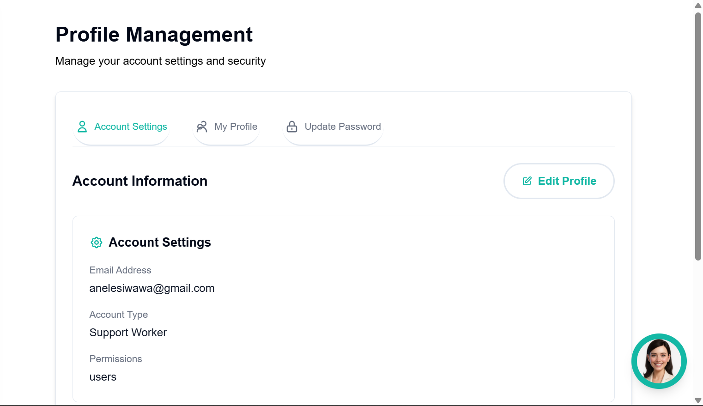Click the Account Information heading

(x=140, y=181)
